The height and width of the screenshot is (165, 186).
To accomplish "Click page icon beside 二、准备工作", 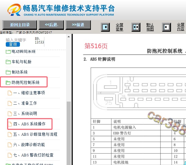I will coord(10,103).
